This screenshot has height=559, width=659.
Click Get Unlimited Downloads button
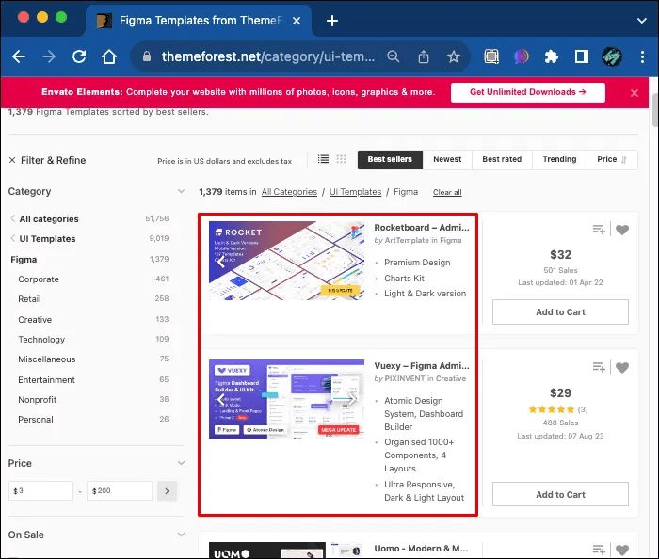(528, 92)
